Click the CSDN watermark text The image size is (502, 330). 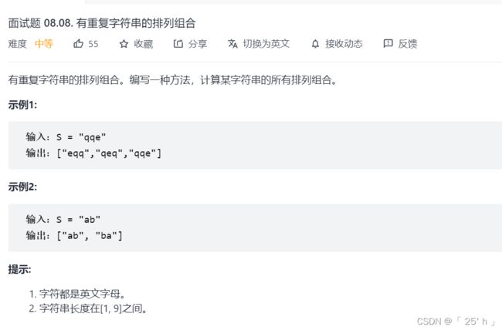point(456,321)
